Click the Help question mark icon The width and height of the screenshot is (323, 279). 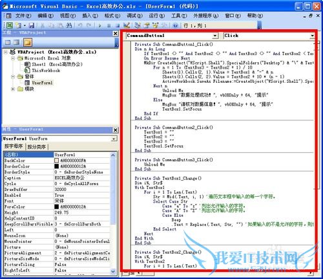[x=175, y=25]
